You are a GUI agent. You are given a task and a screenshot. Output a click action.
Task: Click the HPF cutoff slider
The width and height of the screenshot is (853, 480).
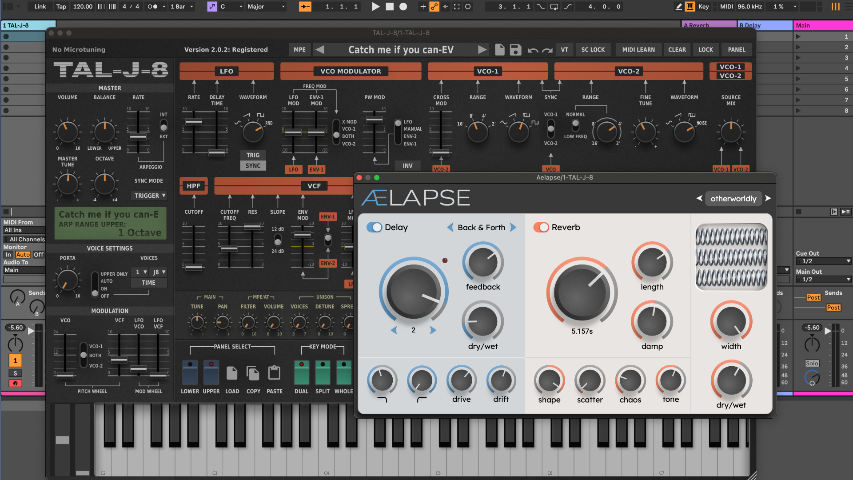[194, 267]
